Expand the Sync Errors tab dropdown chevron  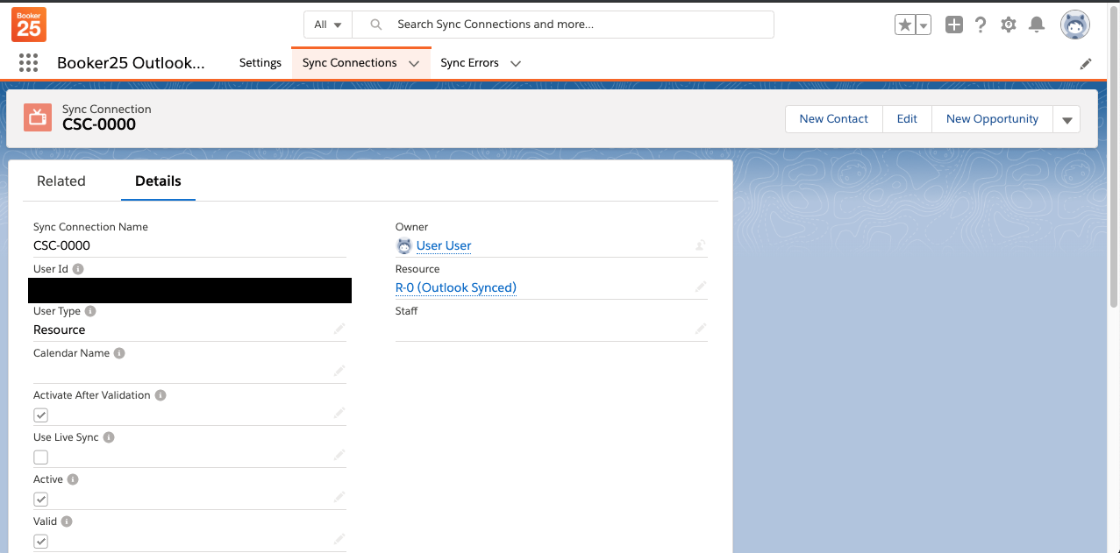(516, 63)
